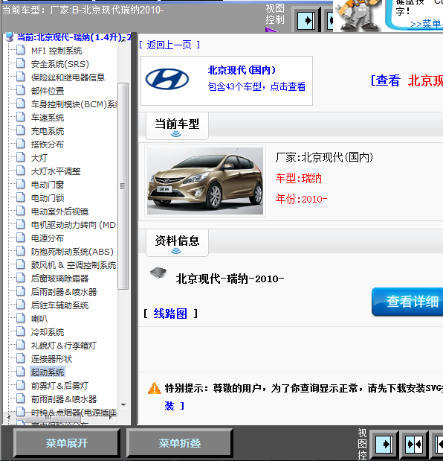This screenshot has width=443, height=461.
Task: Click the gray device icon by 北京现代-瑞纳-2010-
Action: point(158,273)
